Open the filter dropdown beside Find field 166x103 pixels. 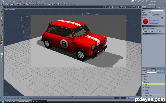click(161, 73)
